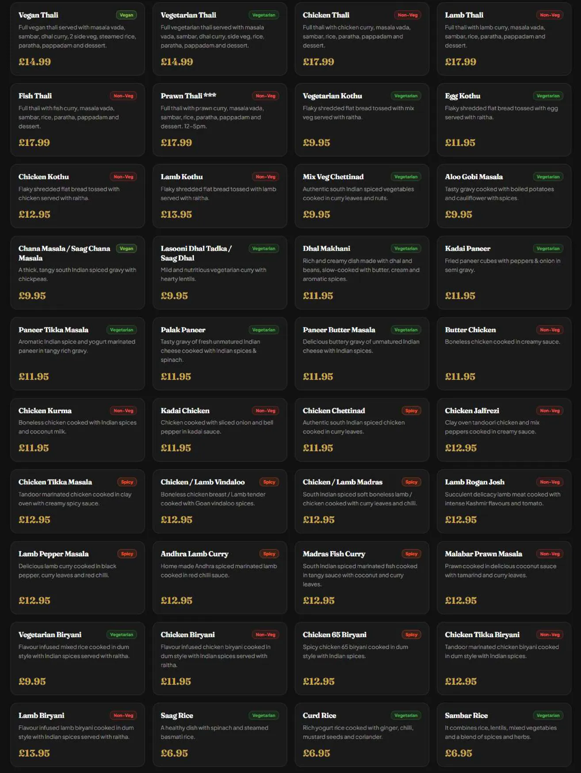Click the Lamb Rogan Josh title
581x773 pixels.
474,482
